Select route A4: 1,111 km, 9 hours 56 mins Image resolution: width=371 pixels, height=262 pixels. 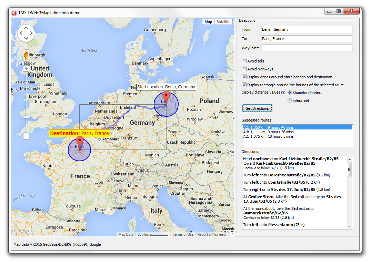pos(298,132)
